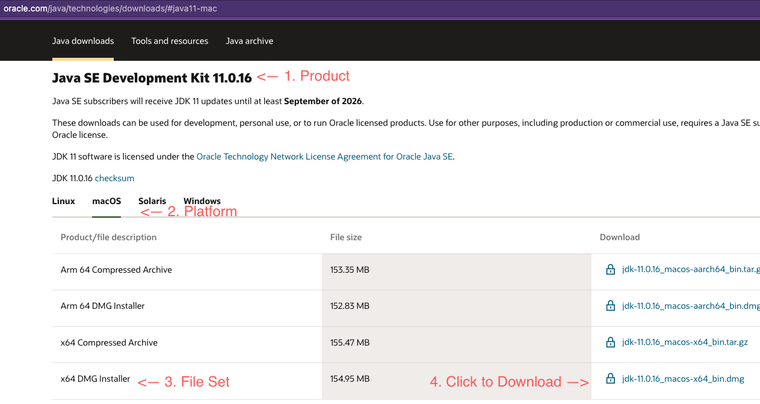Download jdk-11.0.16_macos-x64_bin.dmg installer
Viewport: 760px width, 404px height.
[x=683, y=379]
